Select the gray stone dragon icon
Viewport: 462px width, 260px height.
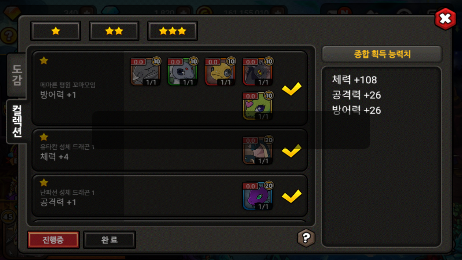pyautogui.click(x=146, y=71)
